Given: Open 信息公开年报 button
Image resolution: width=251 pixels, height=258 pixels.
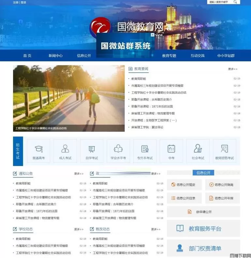Looking at the screenshot, I should point(223,198).
